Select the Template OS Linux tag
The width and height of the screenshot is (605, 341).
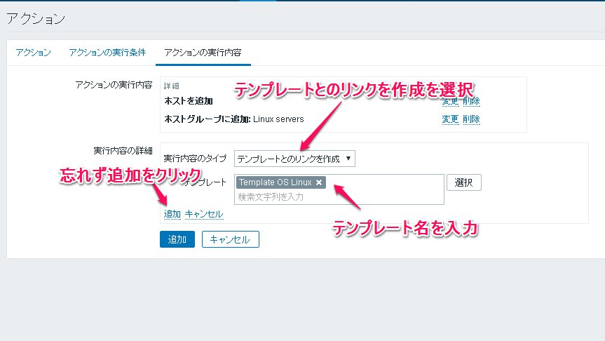pyautogui.click(x=275, y=182)
